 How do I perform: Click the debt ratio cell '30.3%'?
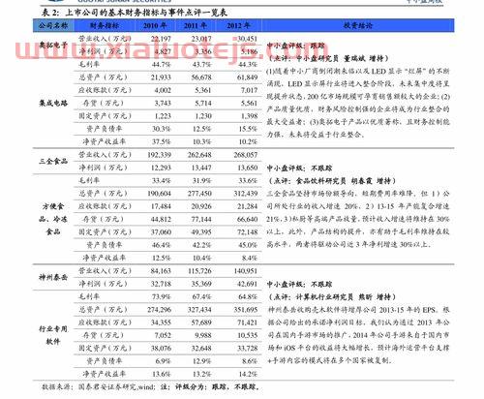[161, 129]
